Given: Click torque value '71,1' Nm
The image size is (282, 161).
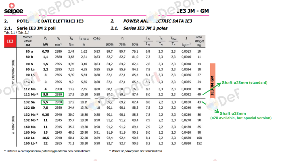Looking at the screenshot, I should [x=71, y=143].
